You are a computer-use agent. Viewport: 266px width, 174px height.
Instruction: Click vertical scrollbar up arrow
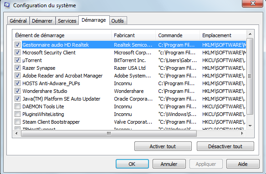pyautogui.click(x=250, y=34)
